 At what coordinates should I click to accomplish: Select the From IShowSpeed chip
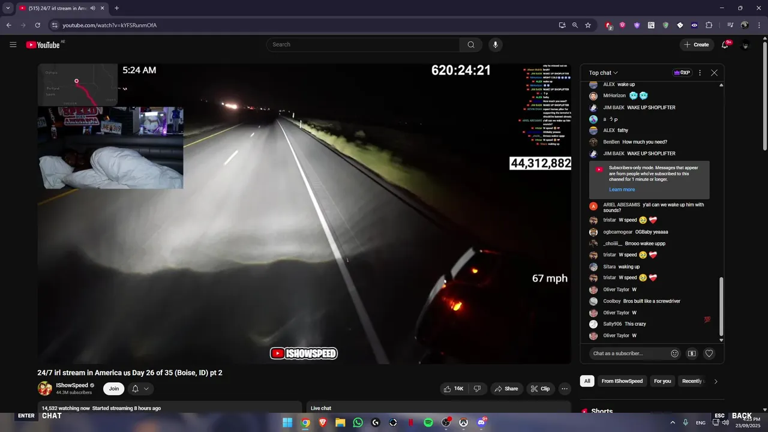pos(622,381)
